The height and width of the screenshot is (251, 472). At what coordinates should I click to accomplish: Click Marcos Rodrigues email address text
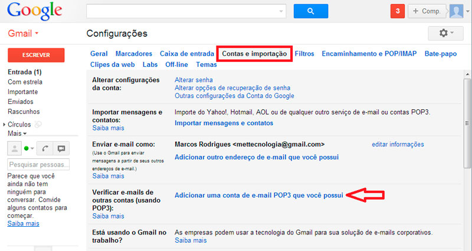click(250, 144)
